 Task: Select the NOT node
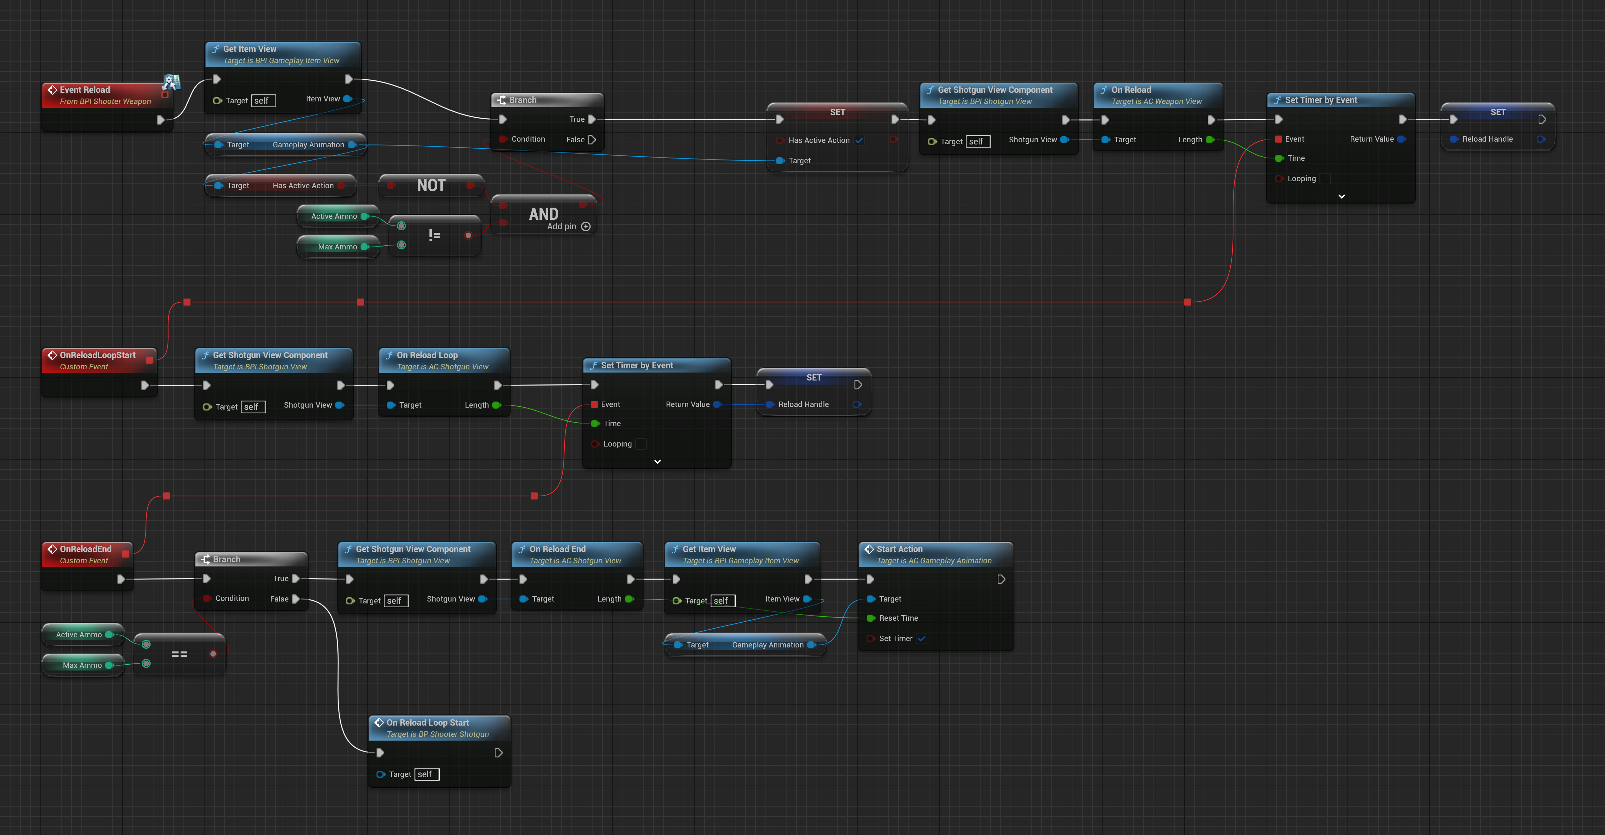[x=431, y=186]
